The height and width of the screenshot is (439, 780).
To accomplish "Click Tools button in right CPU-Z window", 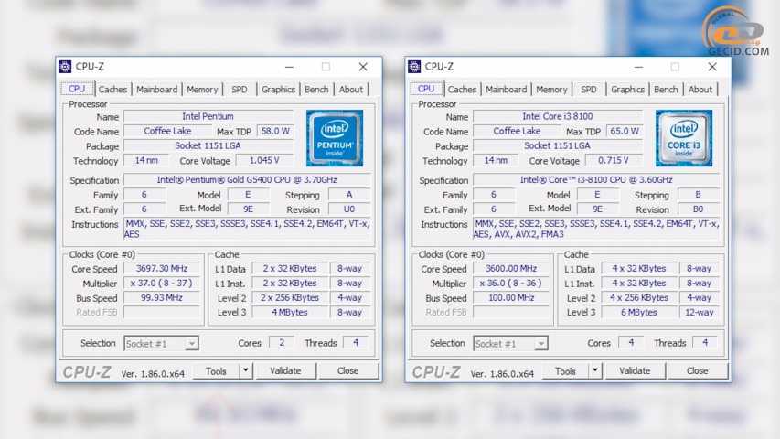I will click(565, 371).
